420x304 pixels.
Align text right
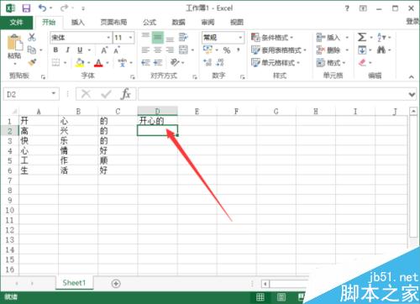point(170,50)
